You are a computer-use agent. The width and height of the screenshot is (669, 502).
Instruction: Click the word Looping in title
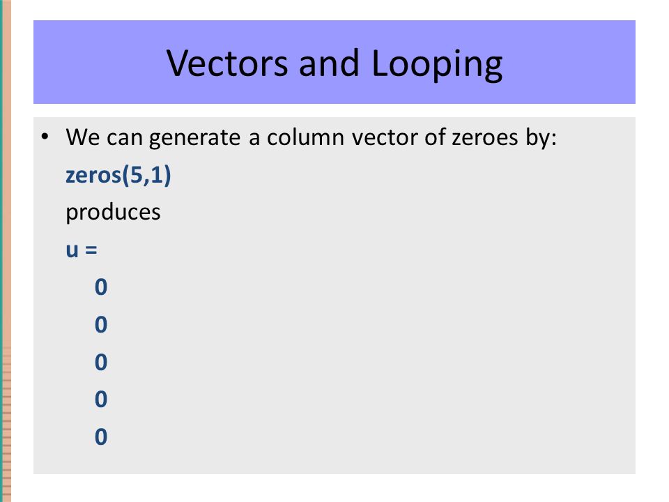tap(438, 64)
